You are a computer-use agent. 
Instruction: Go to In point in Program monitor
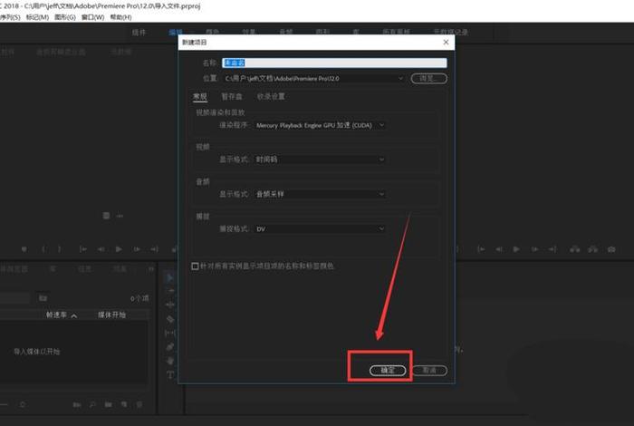tap(481, 249)
